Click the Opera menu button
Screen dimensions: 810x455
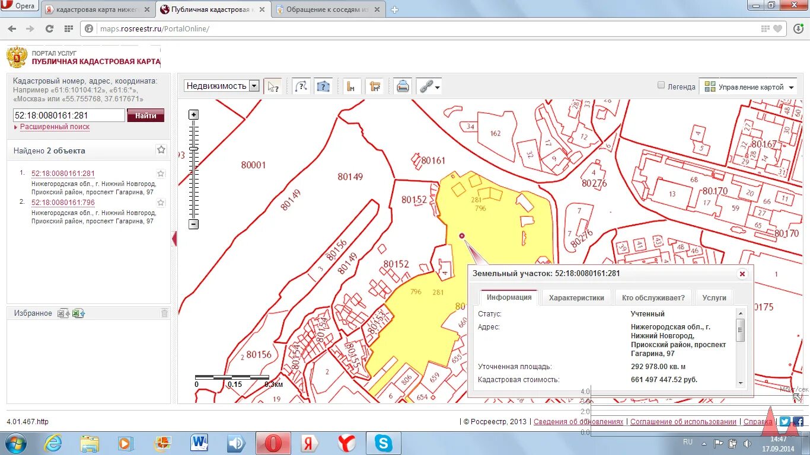pyautogui.click(x=20, y=6)
